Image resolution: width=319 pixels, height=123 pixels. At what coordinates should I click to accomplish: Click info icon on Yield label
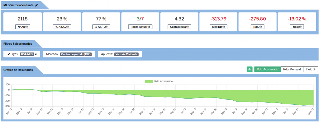300,27
